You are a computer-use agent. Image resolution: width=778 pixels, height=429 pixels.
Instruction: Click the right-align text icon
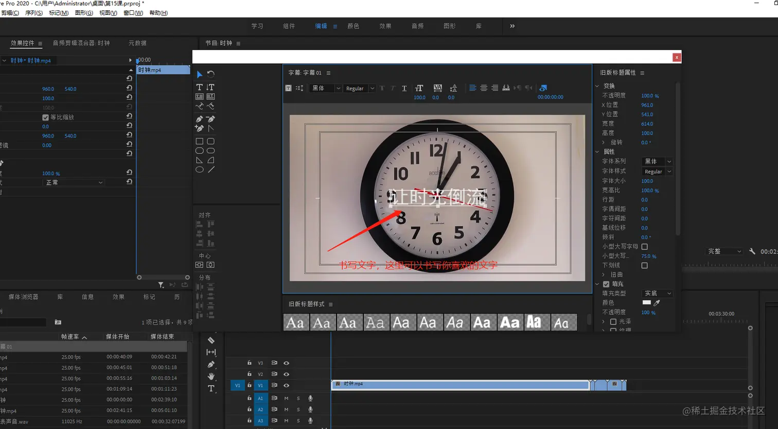point(494,88)
